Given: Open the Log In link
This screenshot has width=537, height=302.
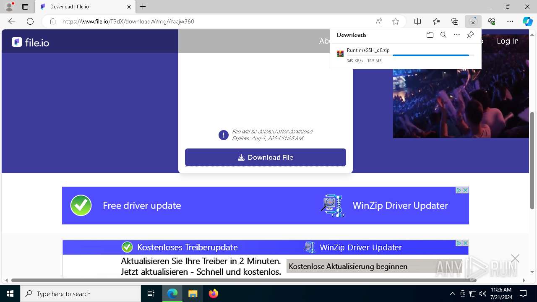Looking at the screenshot, I should click(x=508, y=41).
